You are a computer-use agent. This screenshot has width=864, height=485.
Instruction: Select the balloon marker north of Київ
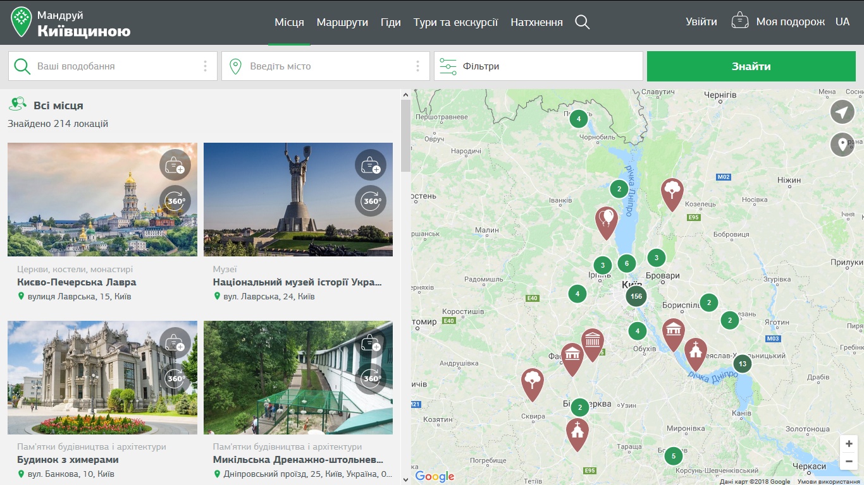click(x=607, y=223)
